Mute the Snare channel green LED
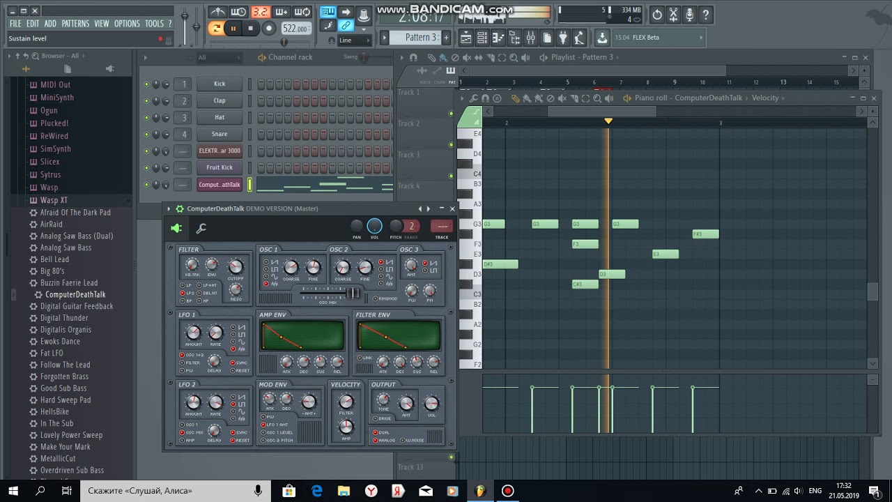Viewport: 892px width, 502px height. pos(146,135)
